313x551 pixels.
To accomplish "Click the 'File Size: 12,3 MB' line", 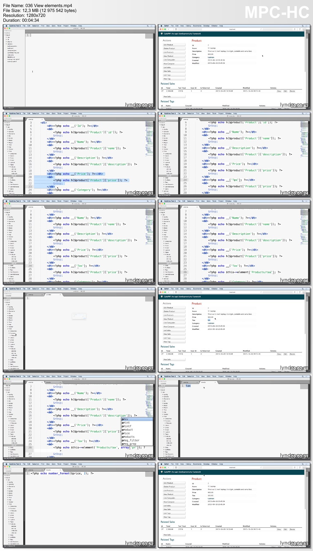I will tap(40, 10).
